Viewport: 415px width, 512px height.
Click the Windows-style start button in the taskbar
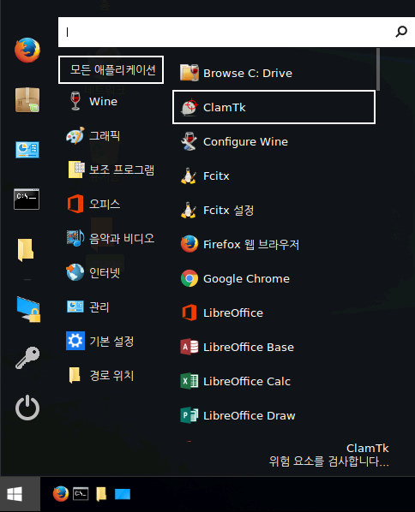(15, 494)
